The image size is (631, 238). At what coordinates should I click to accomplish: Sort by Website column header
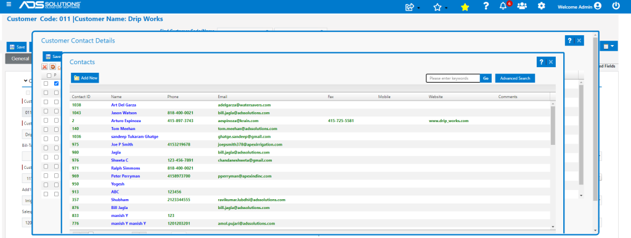coord(436,97)
